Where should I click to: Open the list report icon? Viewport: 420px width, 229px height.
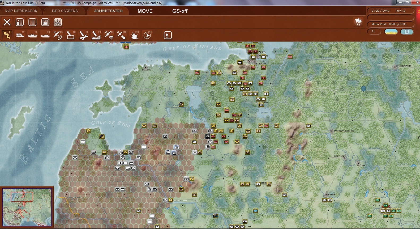32,22
